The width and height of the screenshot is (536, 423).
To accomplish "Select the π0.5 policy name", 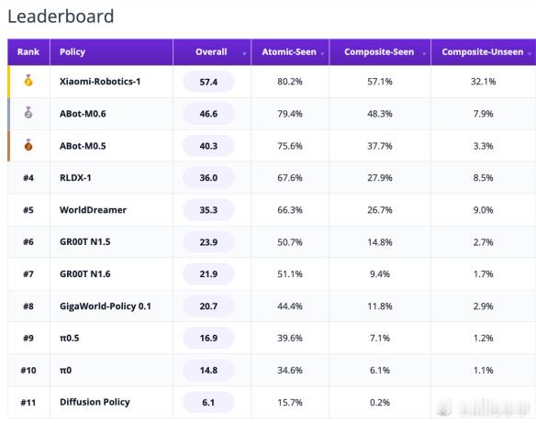I will pyautogui.click(x=70, y=338).
